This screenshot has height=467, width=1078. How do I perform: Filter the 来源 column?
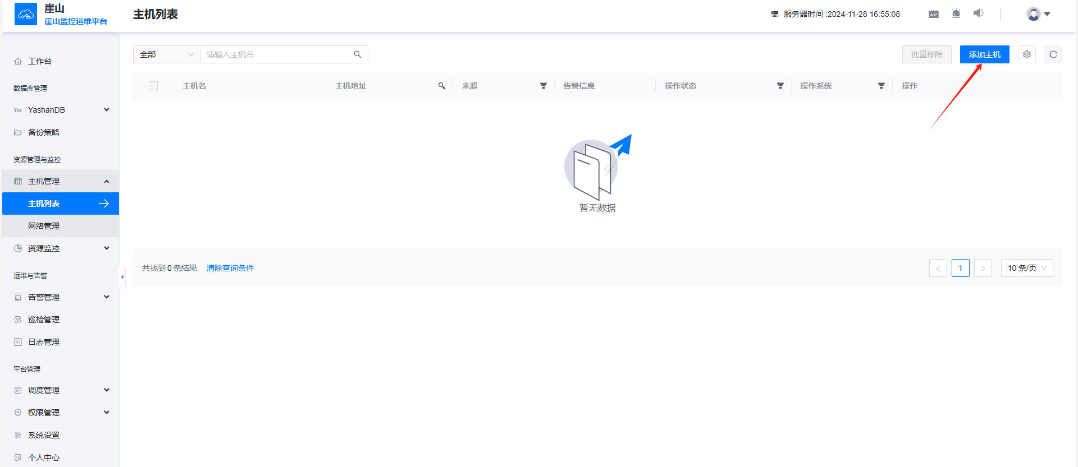(x=543, y=86)
